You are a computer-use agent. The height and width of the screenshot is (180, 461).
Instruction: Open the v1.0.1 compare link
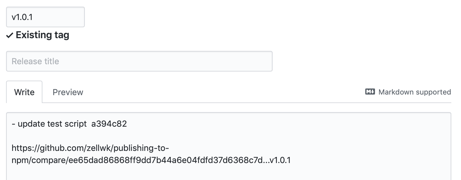[x=151, y=154]
